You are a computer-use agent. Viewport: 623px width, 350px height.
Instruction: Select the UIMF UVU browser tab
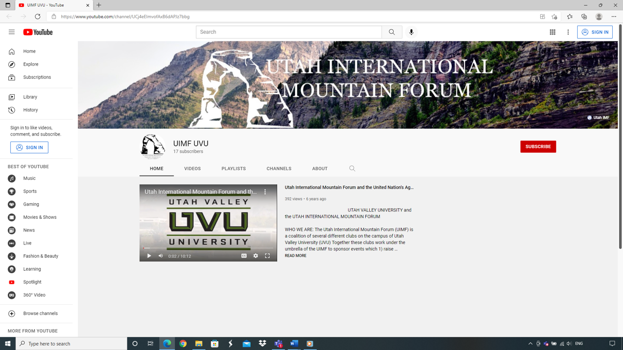(x=54, y=5)
